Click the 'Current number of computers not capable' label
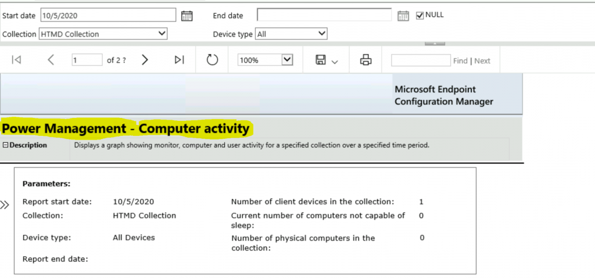This screenshot has width=595, height=279. 318,220
